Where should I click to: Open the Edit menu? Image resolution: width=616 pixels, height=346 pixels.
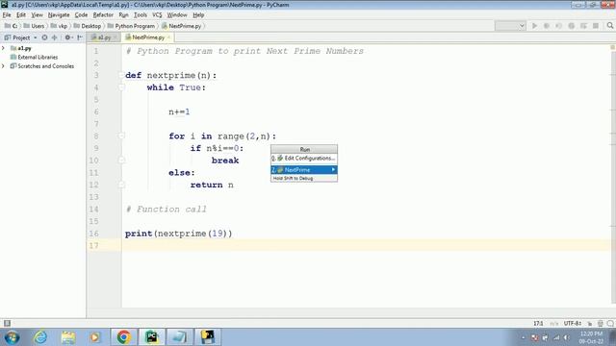click(21, 15)
